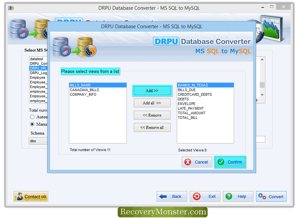Select BILLS_DUE in the selected views list
The image size is (298, 218).
coord(205,90)
